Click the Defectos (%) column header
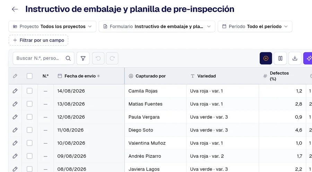Screen dimensions: 312x172 click(x=282, y=76)
